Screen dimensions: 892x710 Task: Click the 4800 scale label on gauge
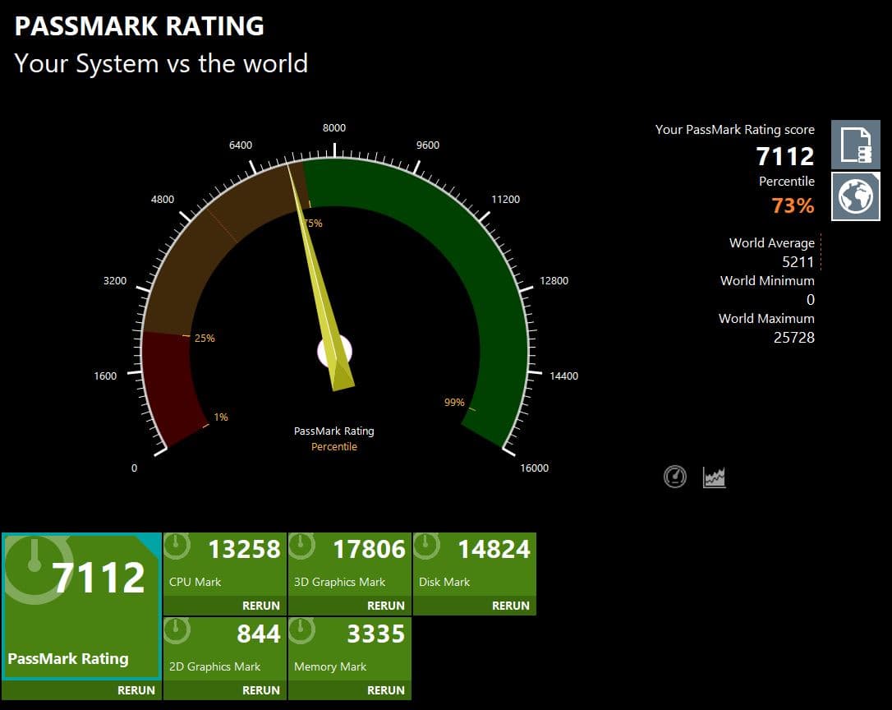163,200
